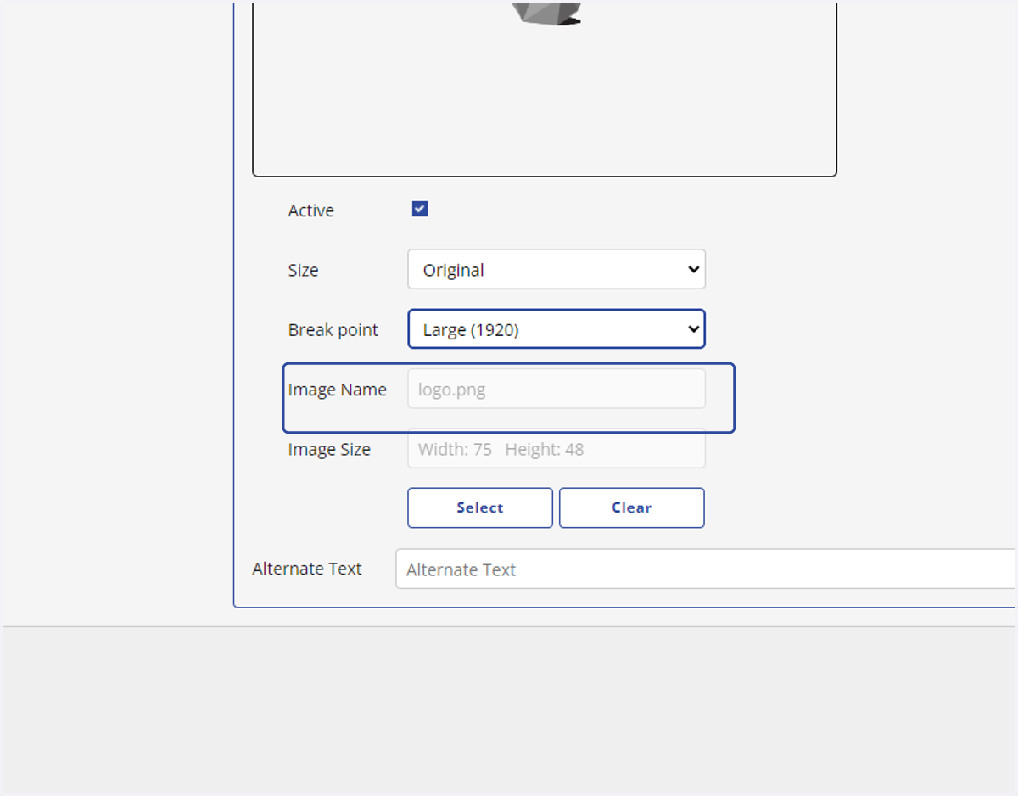Click the Image Name field logo.png

tap(557, 389)
